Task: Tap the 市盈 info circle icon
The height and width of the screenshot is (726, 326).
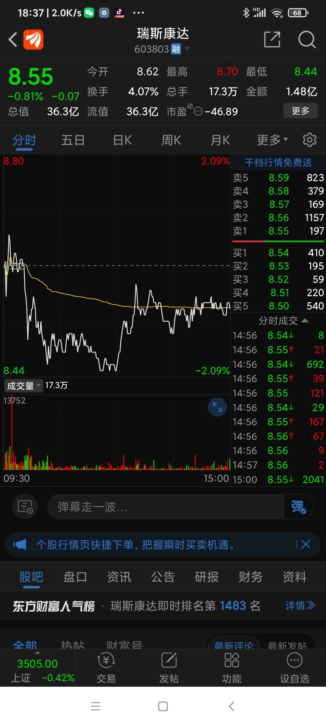Action: [198, 111]
